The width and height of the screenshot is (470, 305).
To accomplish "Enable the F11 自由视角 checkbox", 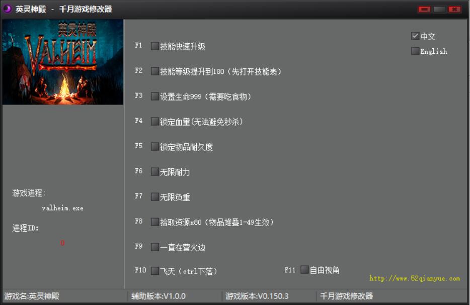I will point(304,270).
